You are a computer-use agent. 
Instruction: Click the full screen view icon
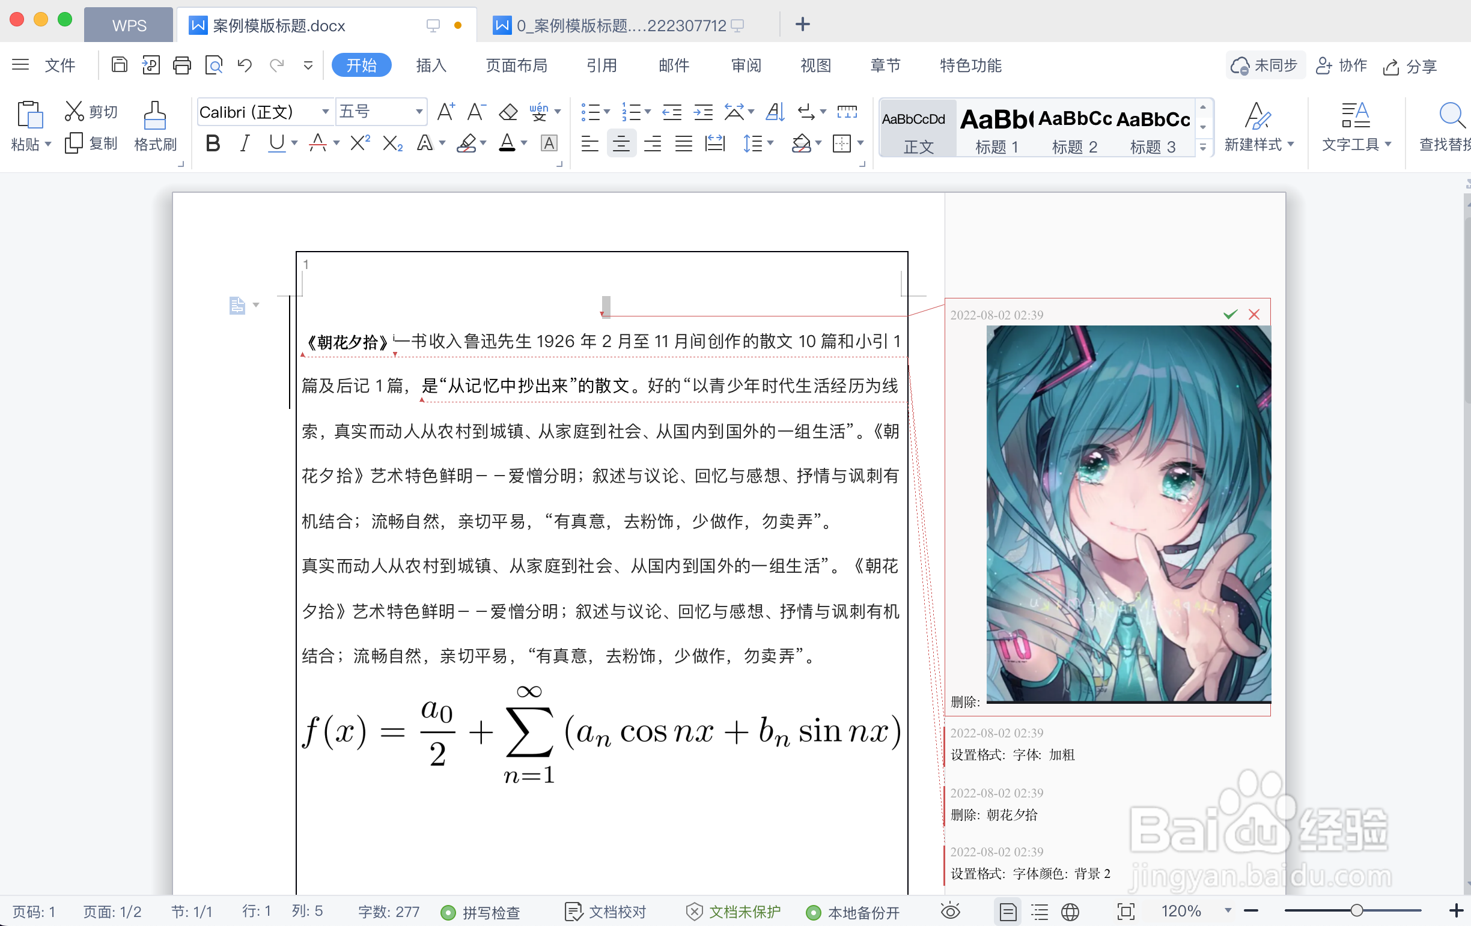coord(1126,912)
